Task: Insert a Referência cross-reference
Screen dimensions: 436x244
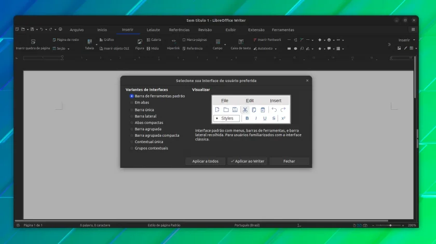Action: pyautogui.click(x=193, y=48)
